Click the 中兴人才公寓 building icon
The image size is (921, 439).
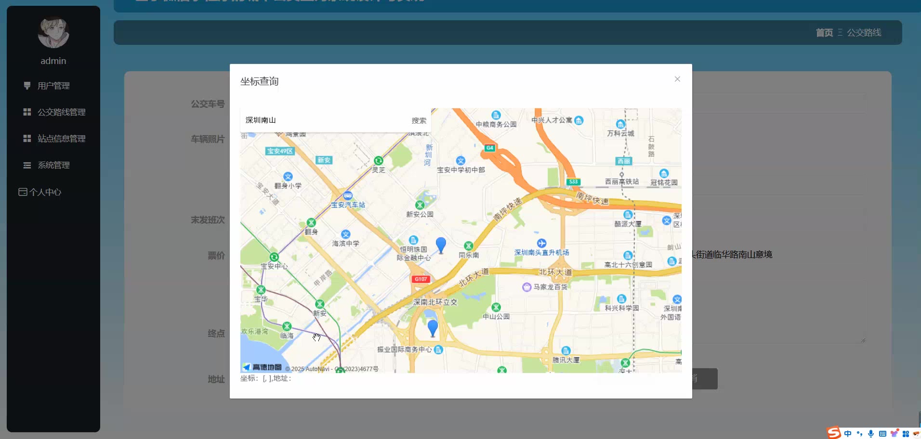click(x=579, y=120)
